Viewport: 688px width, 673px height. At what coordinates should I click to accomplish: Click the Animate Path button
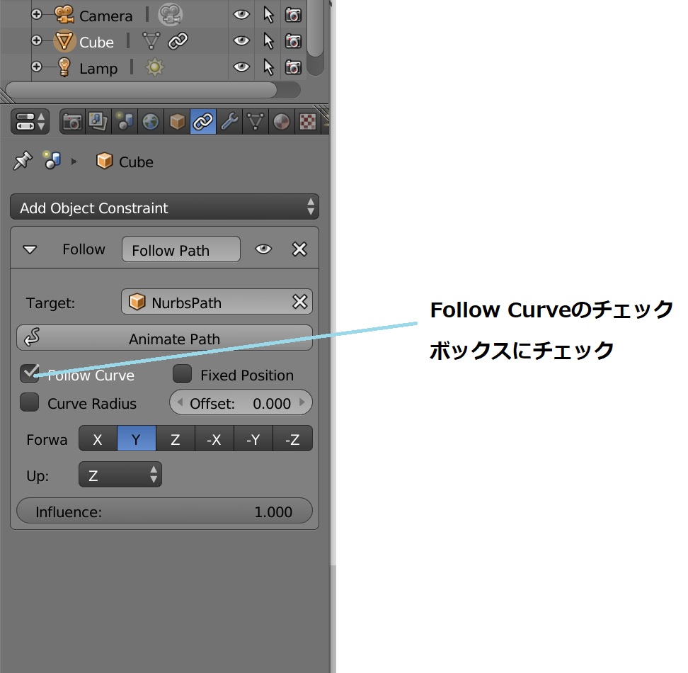point(164,338)
